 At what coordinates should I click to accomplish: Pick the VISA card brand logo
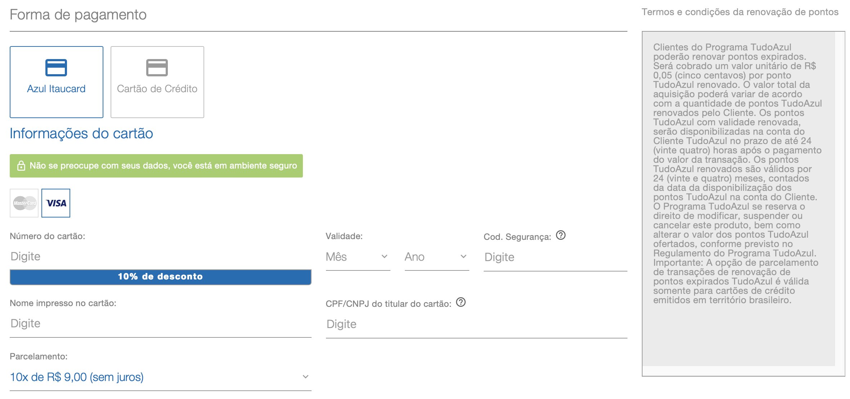coord(56,203)
